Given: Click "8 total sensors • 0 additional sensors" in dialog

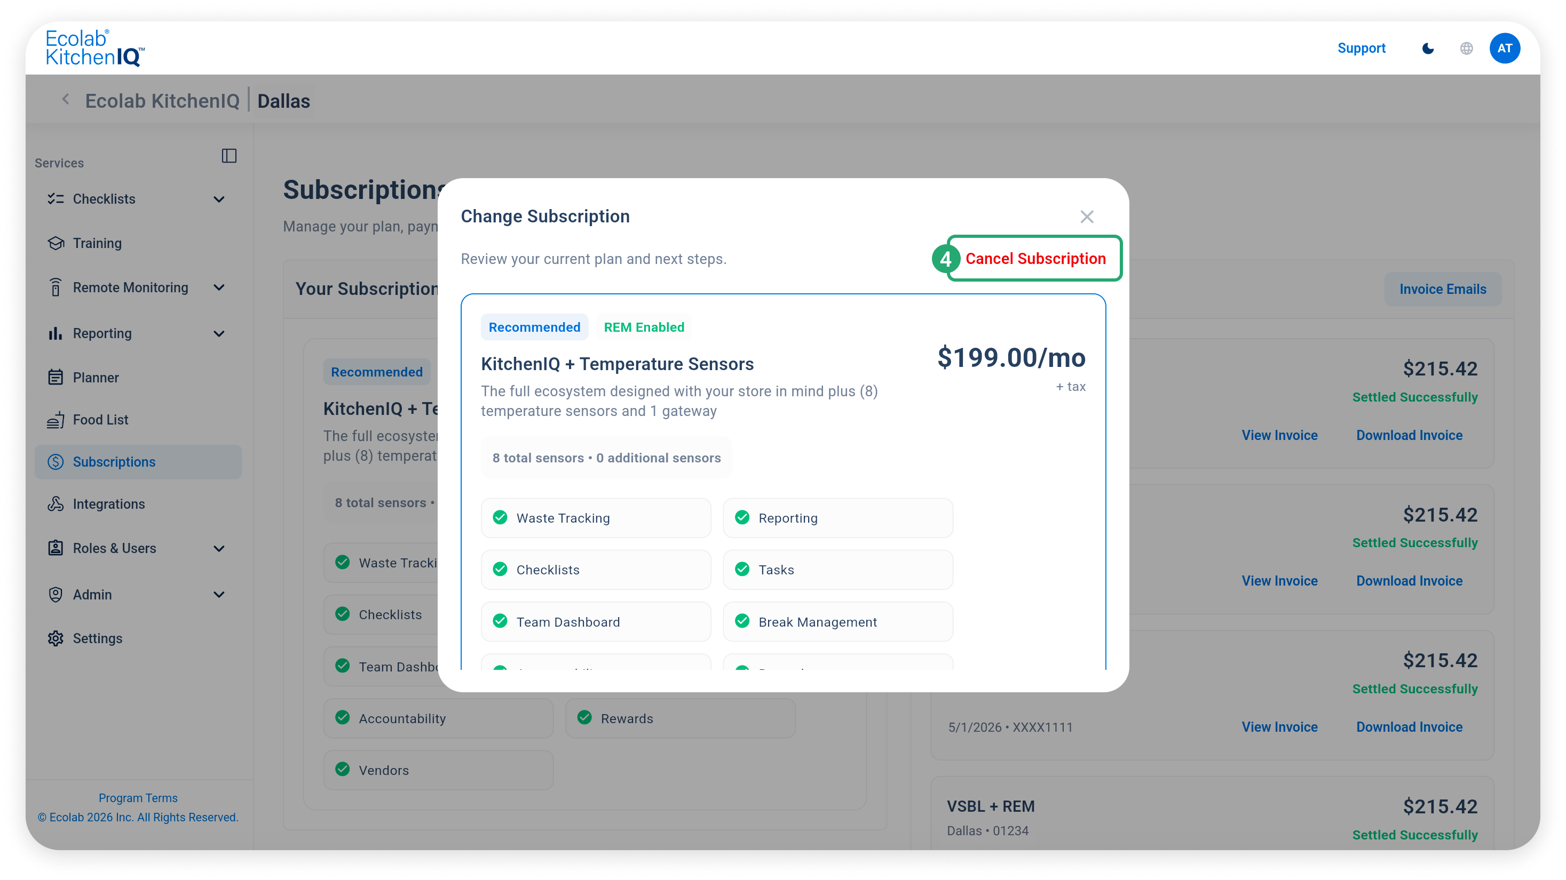Looking at the screenshot, I should coord(606,458).
